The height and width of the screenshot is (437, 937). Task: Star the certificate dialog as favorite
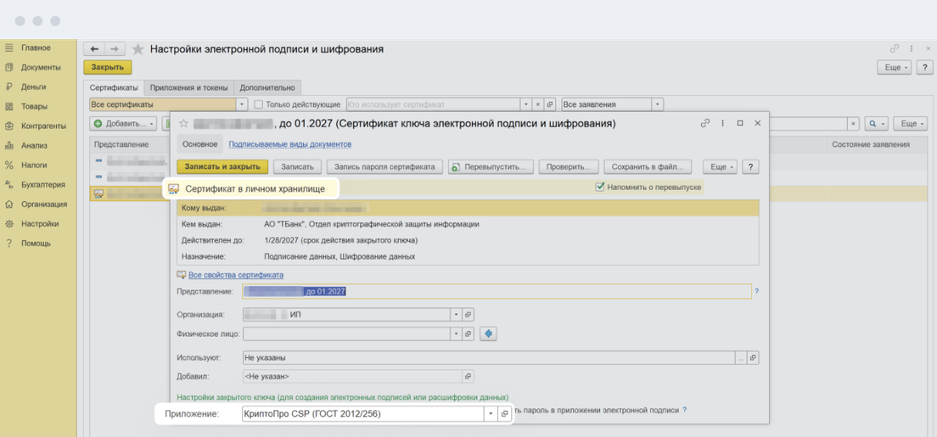[183, 124]
